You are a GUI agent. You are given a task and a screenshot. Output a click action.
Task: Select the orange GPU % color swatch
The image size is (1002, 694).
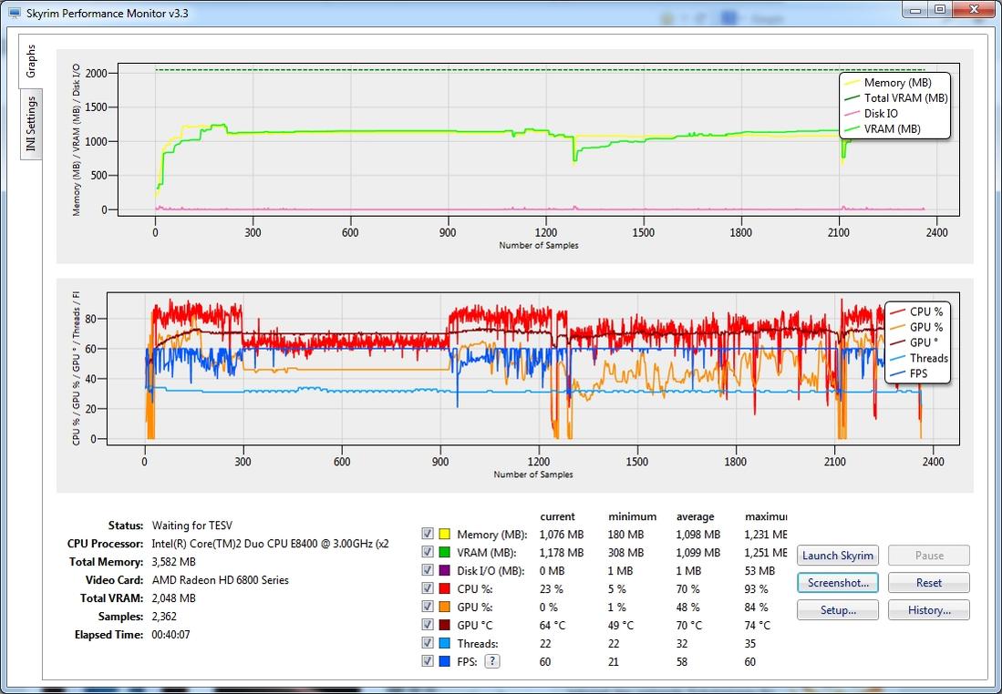click(445, 607)
